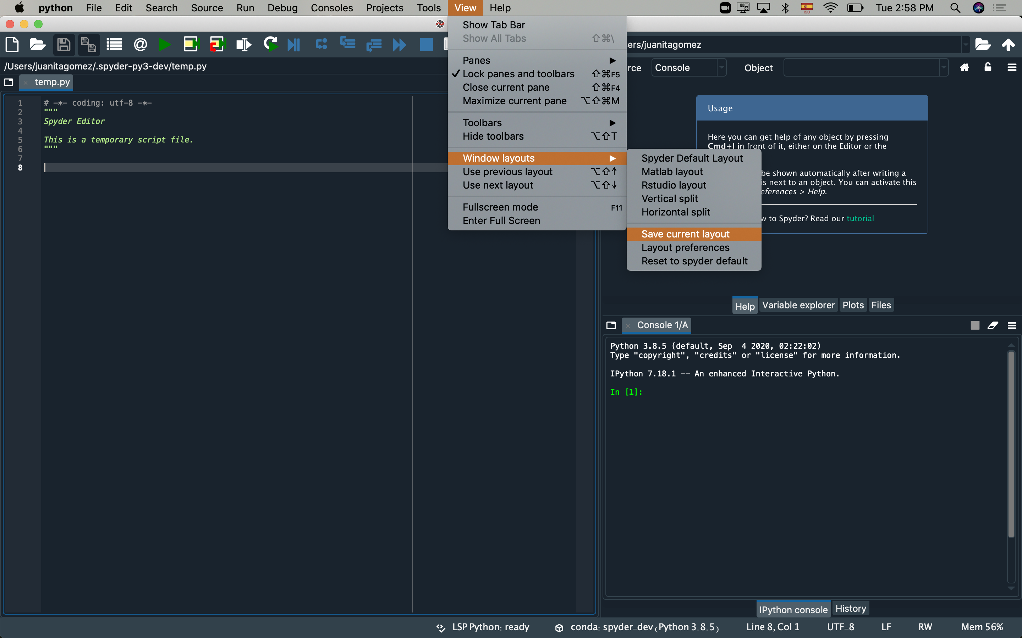Viewport: 1022px width, 638px height.
Task: Open an existing file
Action: (37, 44)
